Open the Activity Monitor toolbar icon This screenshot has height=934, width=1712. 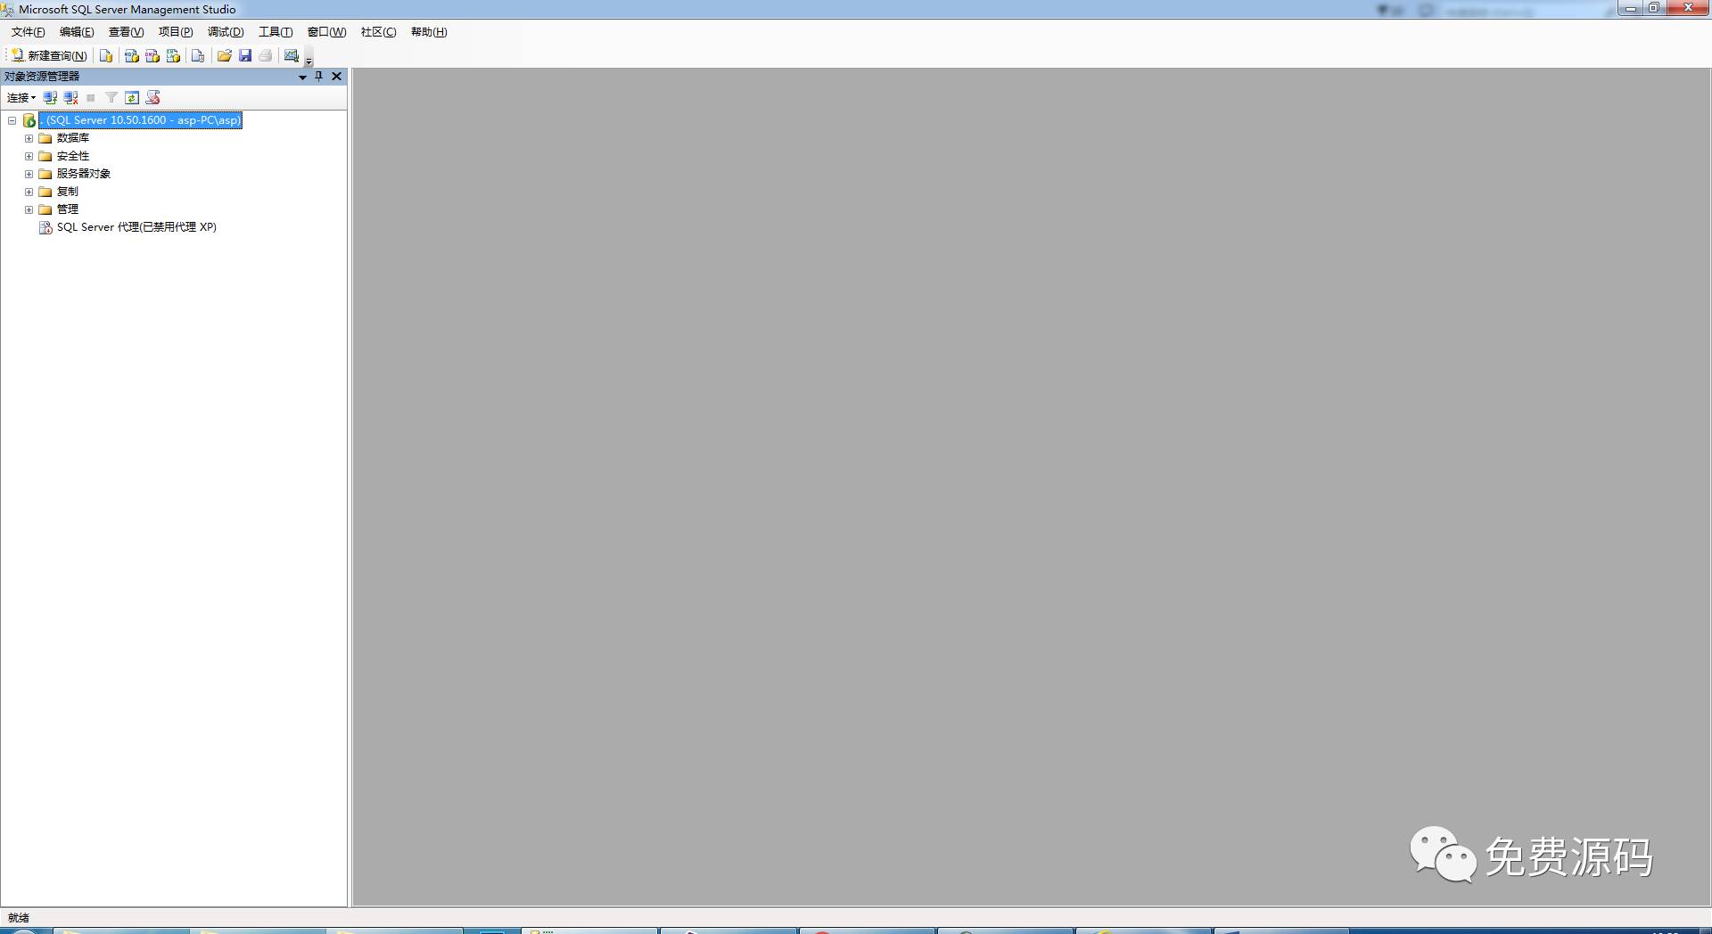292,55
